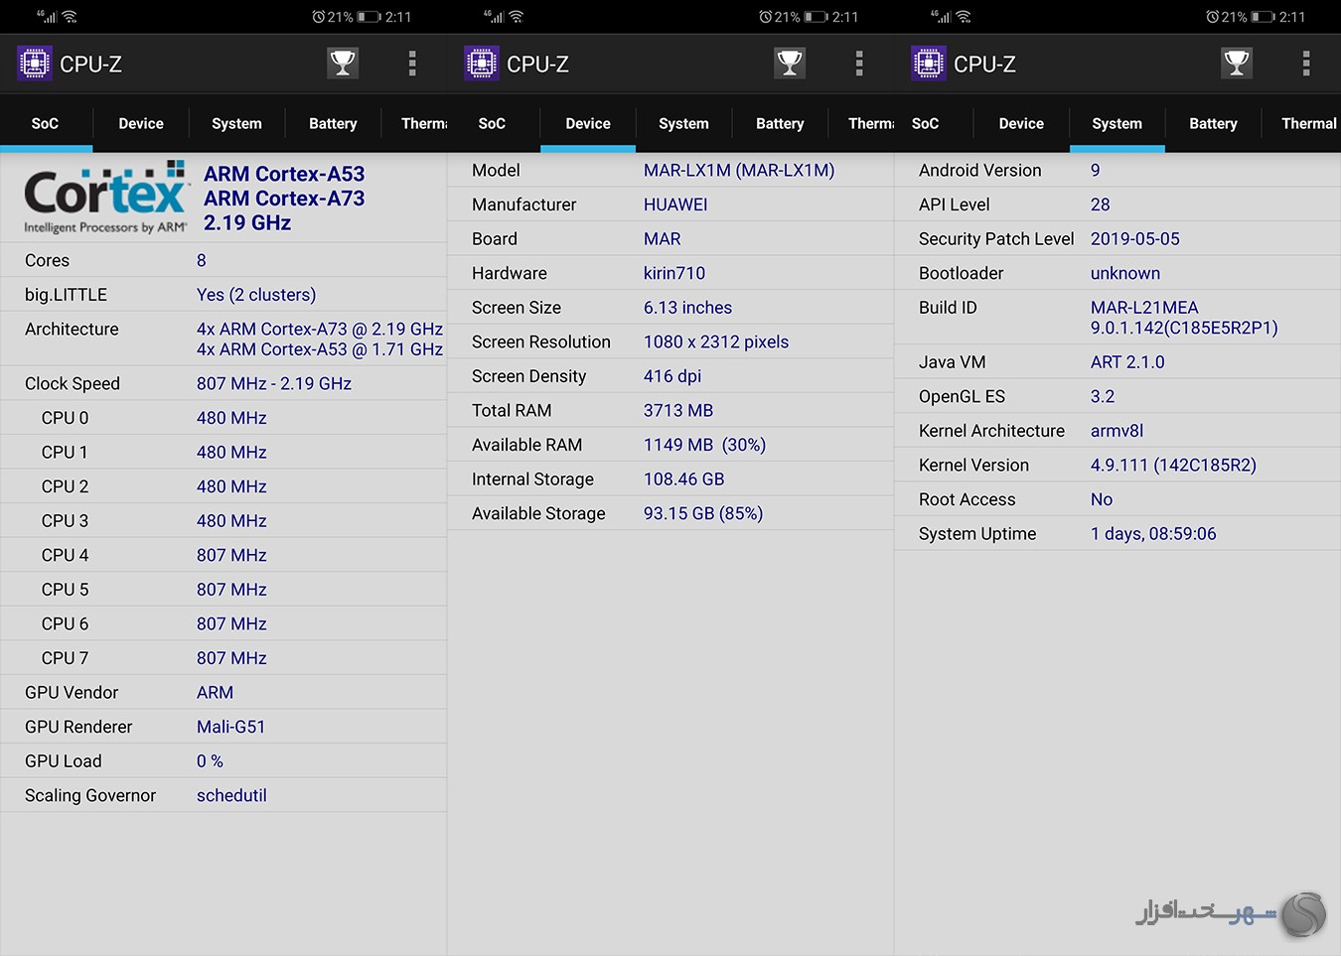The width and height of the screenshot is (1341, 956).
Task: Tap '4x ARM Cortex-A53 @ 1.71 GHz' line
Action: [320, 349]
